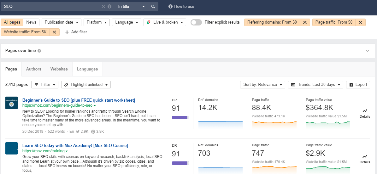Image resolution: width=377 pixels, height=174 pixels.
Task: Click $2.9K page traffic value
Action: [x=315, y=153]
